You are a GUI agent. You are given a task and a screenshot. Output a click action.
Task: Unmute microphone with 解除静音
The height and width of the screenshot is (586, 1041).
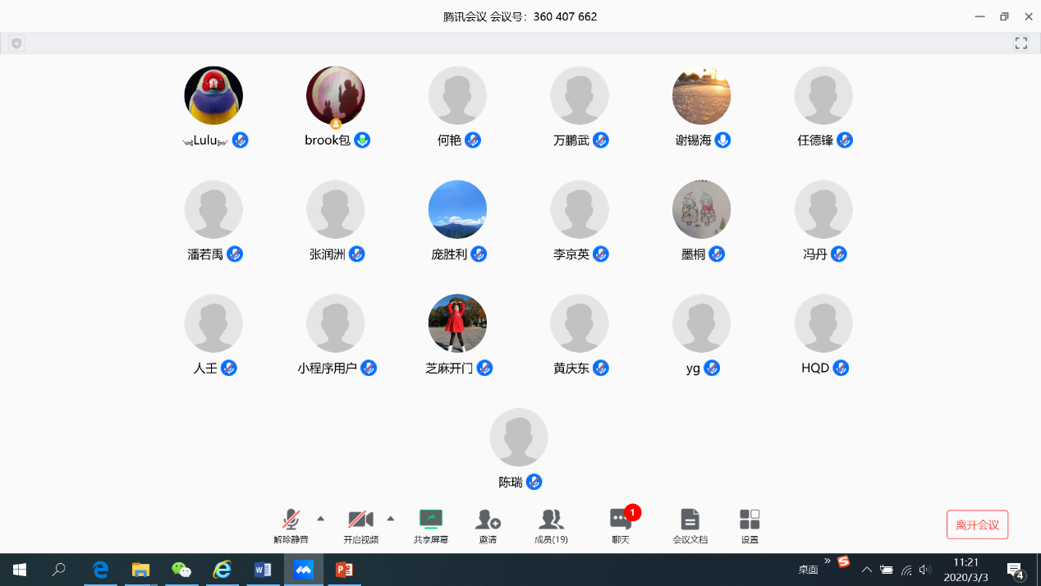pos(291,524)
